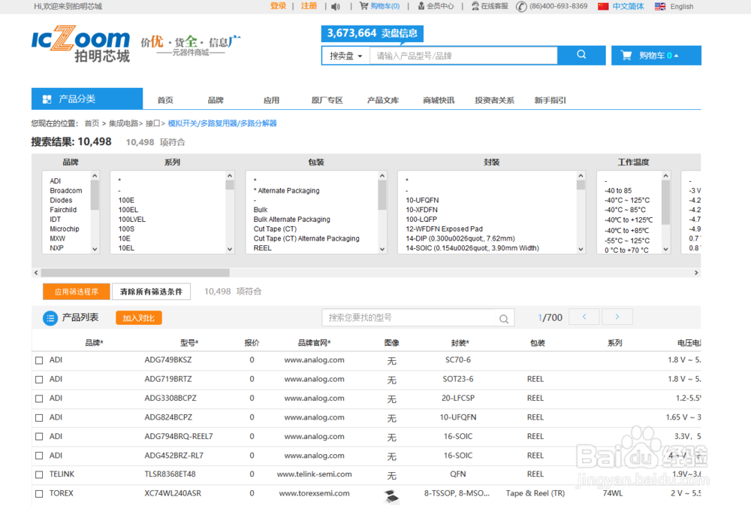Viewport: 751px width, 506px height.
Task: Open the 投资者关系 menu
Action: (x=494, y=100)
